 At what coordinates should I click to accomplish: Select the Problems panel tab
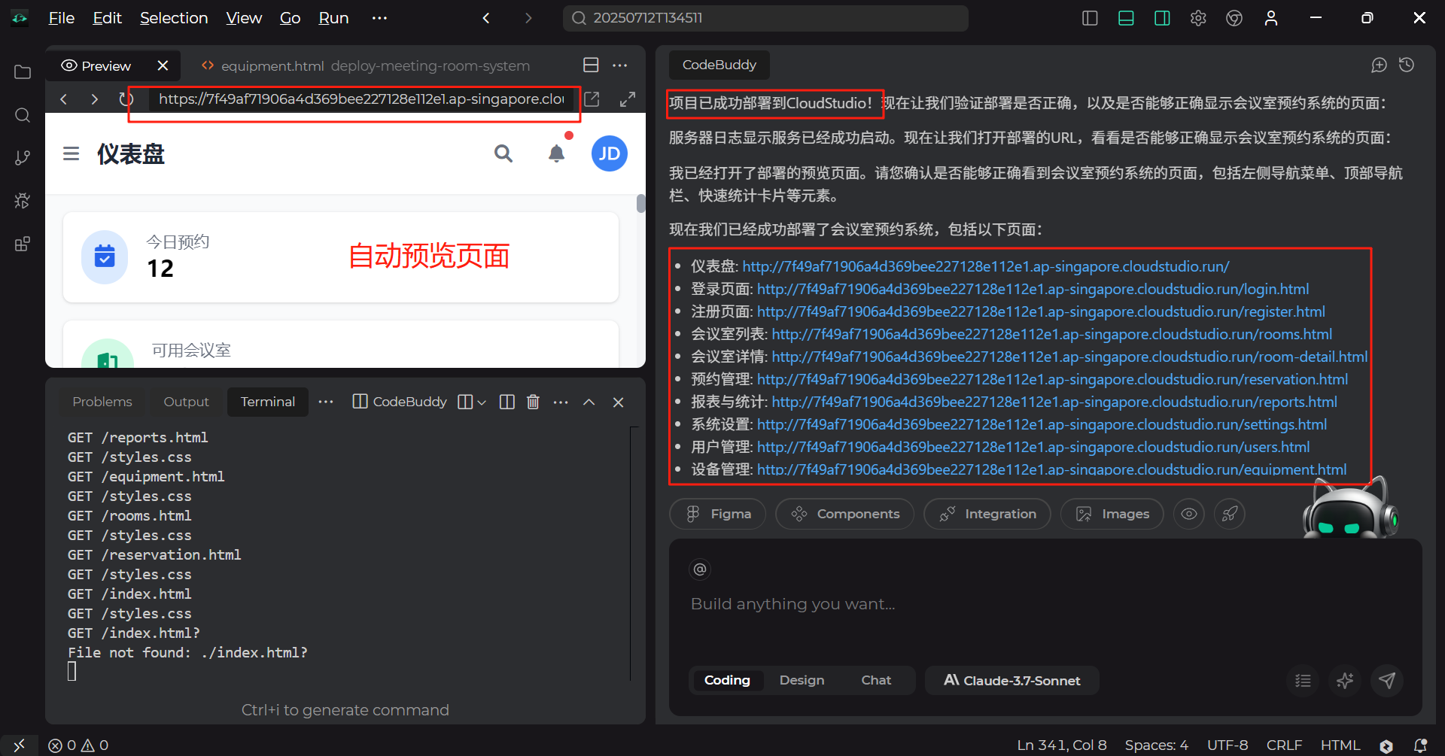coord(102,402)
